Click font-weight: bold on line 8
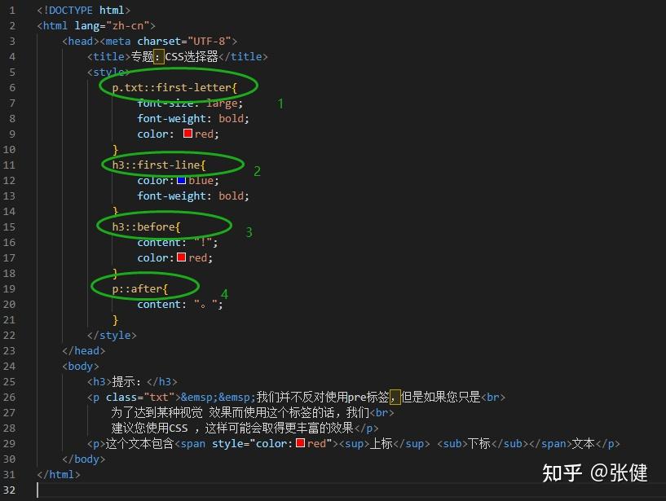 (x=193, y=118)
